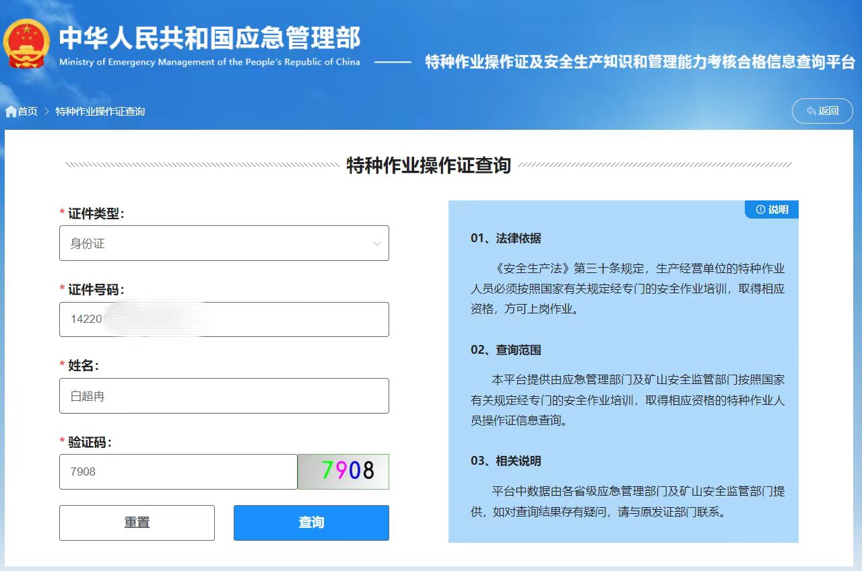The image size is (862, 571).
Task: Select the 验证码 text input box
Action: tap(178, 472)
